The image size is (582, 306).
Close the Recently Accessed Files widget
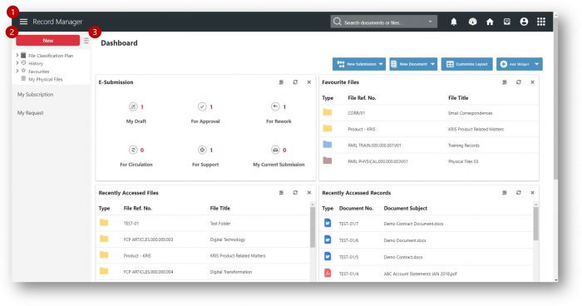pyautogui.click(x=308, y=193)
